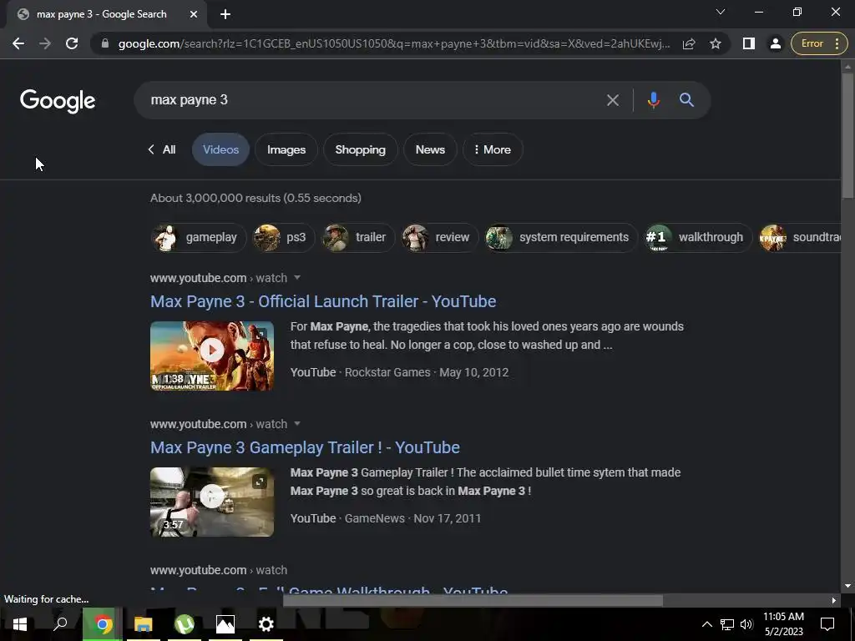Bookmark this tab with star icon
855x641 pixels.
(x=716, y=43)
